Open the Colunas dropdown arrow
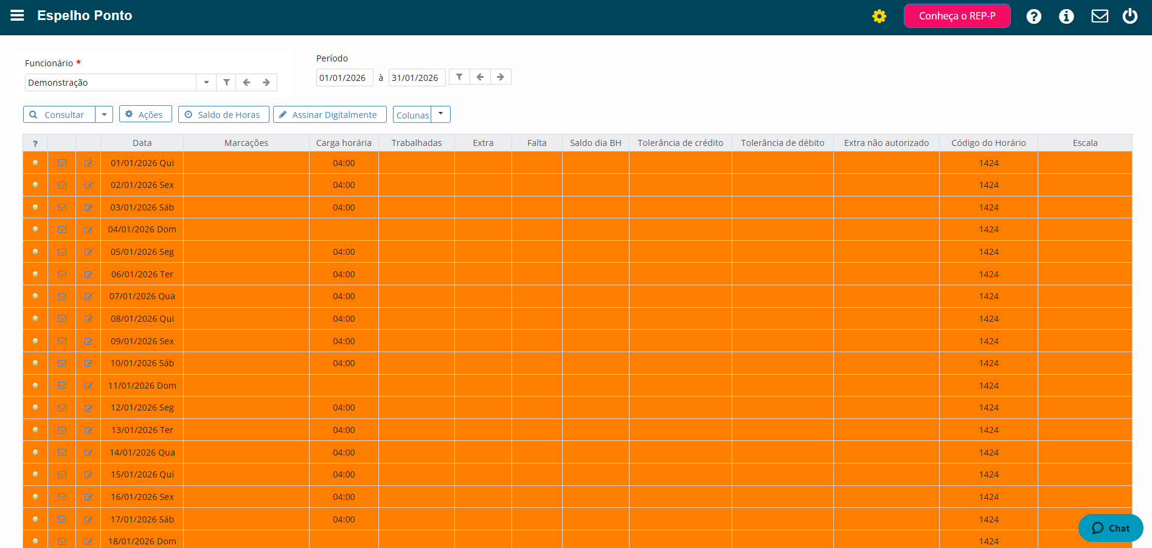Screen dimensions: 1152x548 coord(441,114)
